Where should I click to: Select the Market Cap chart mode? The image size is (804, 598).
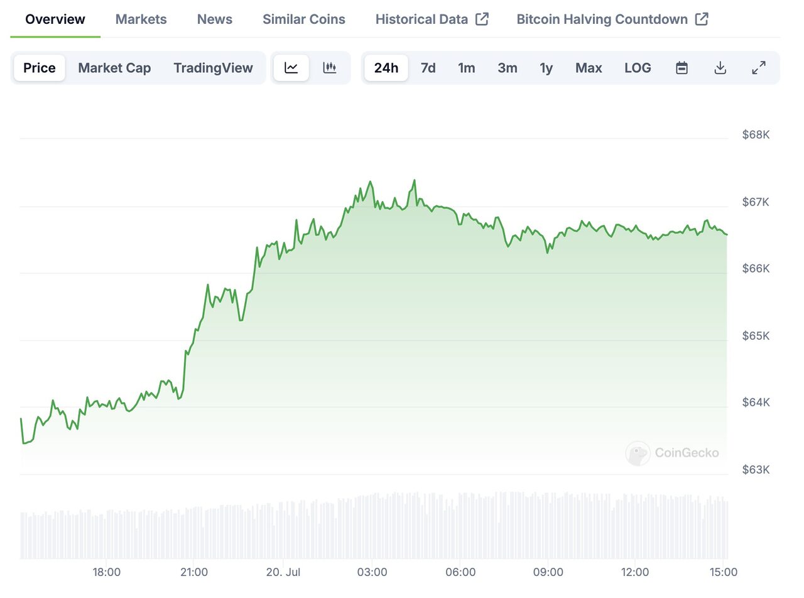click(114, 68)
